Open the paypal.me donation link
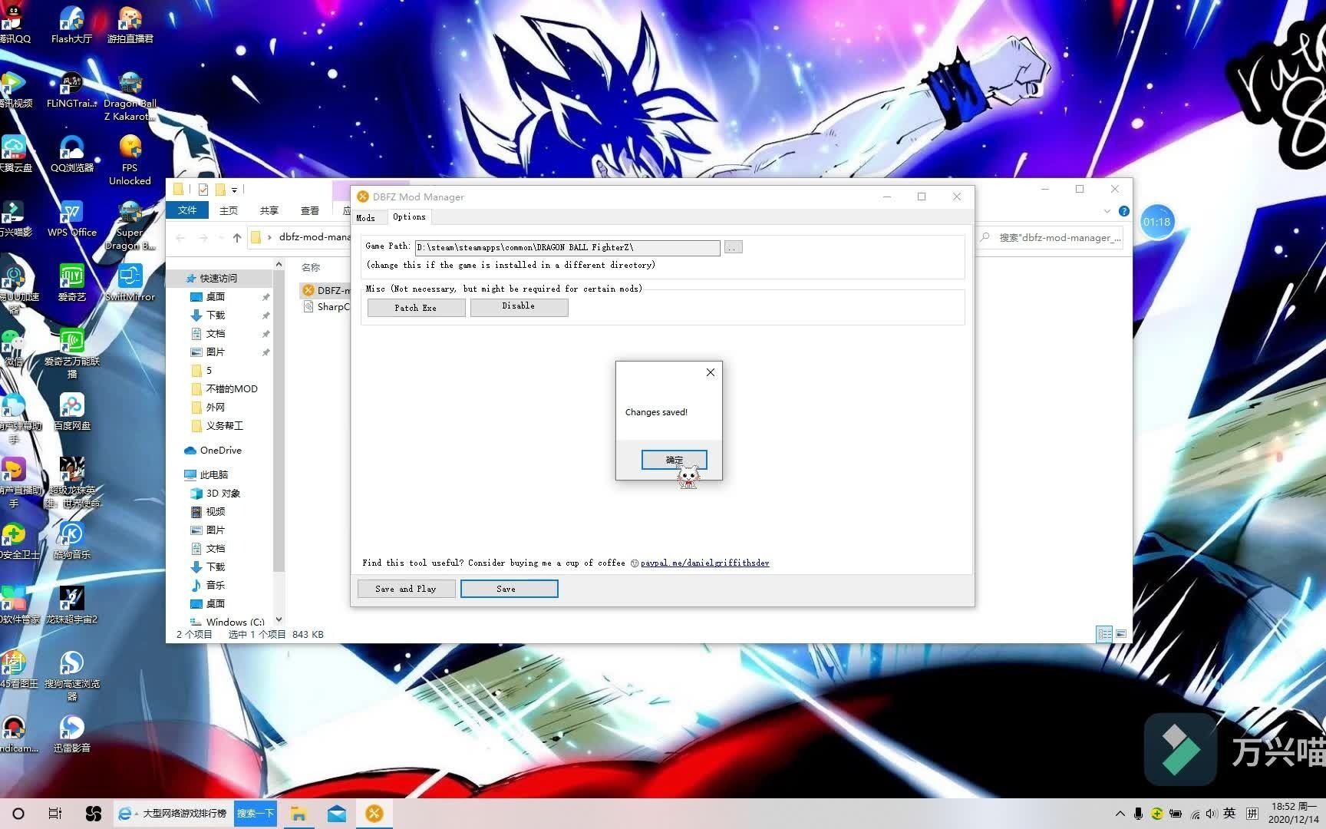This screenshot has height=829, width=1326. pyautogui.click(x=704, y=563)
